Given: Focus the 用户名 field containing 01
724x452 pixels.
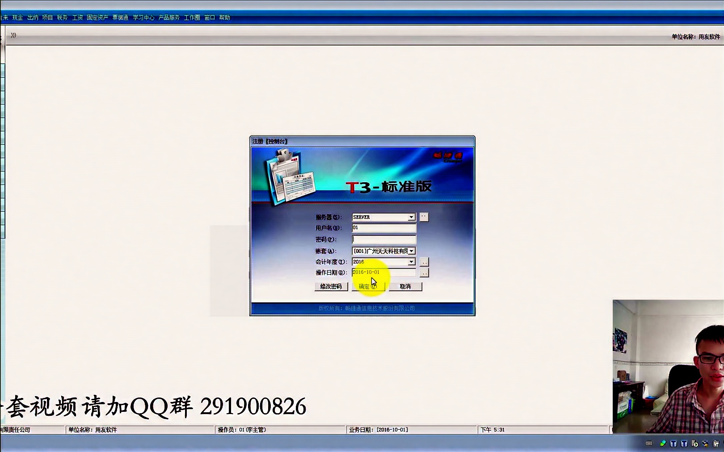Looking at the screenshot, I should tap(384, 228).
